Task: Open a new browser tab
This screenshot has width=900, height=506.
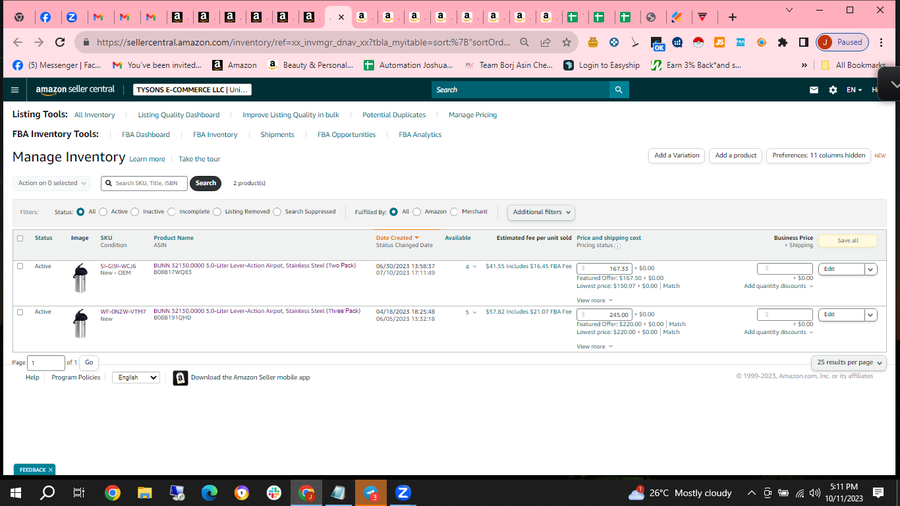Action: pyautogui.click(x=732, y=17)
